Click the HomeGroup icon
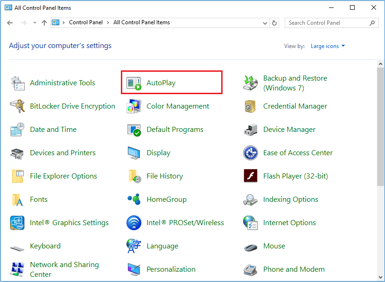 point(134,199)
